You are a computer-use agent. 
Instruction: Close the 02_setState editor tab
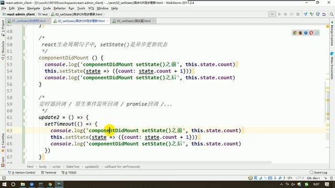click(x=107, y=21)
